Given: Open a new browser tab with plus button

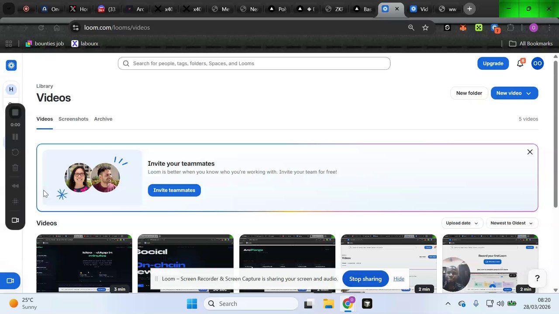Looking at the screenshot, I should tap(469, 9).
